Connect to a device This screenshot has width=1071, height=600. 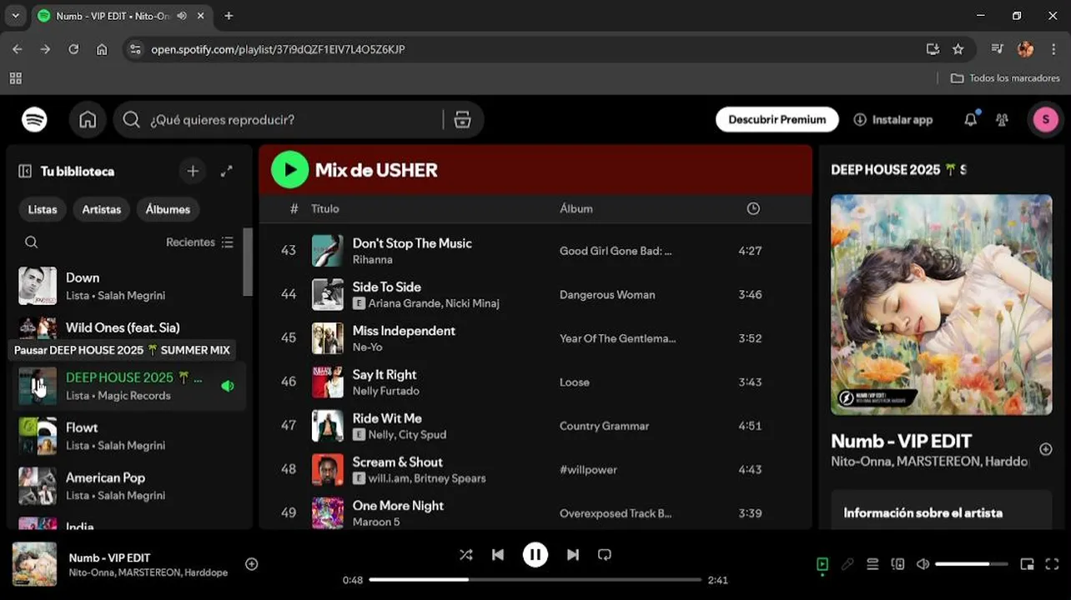pyautogui.click(x=898, y=564)
